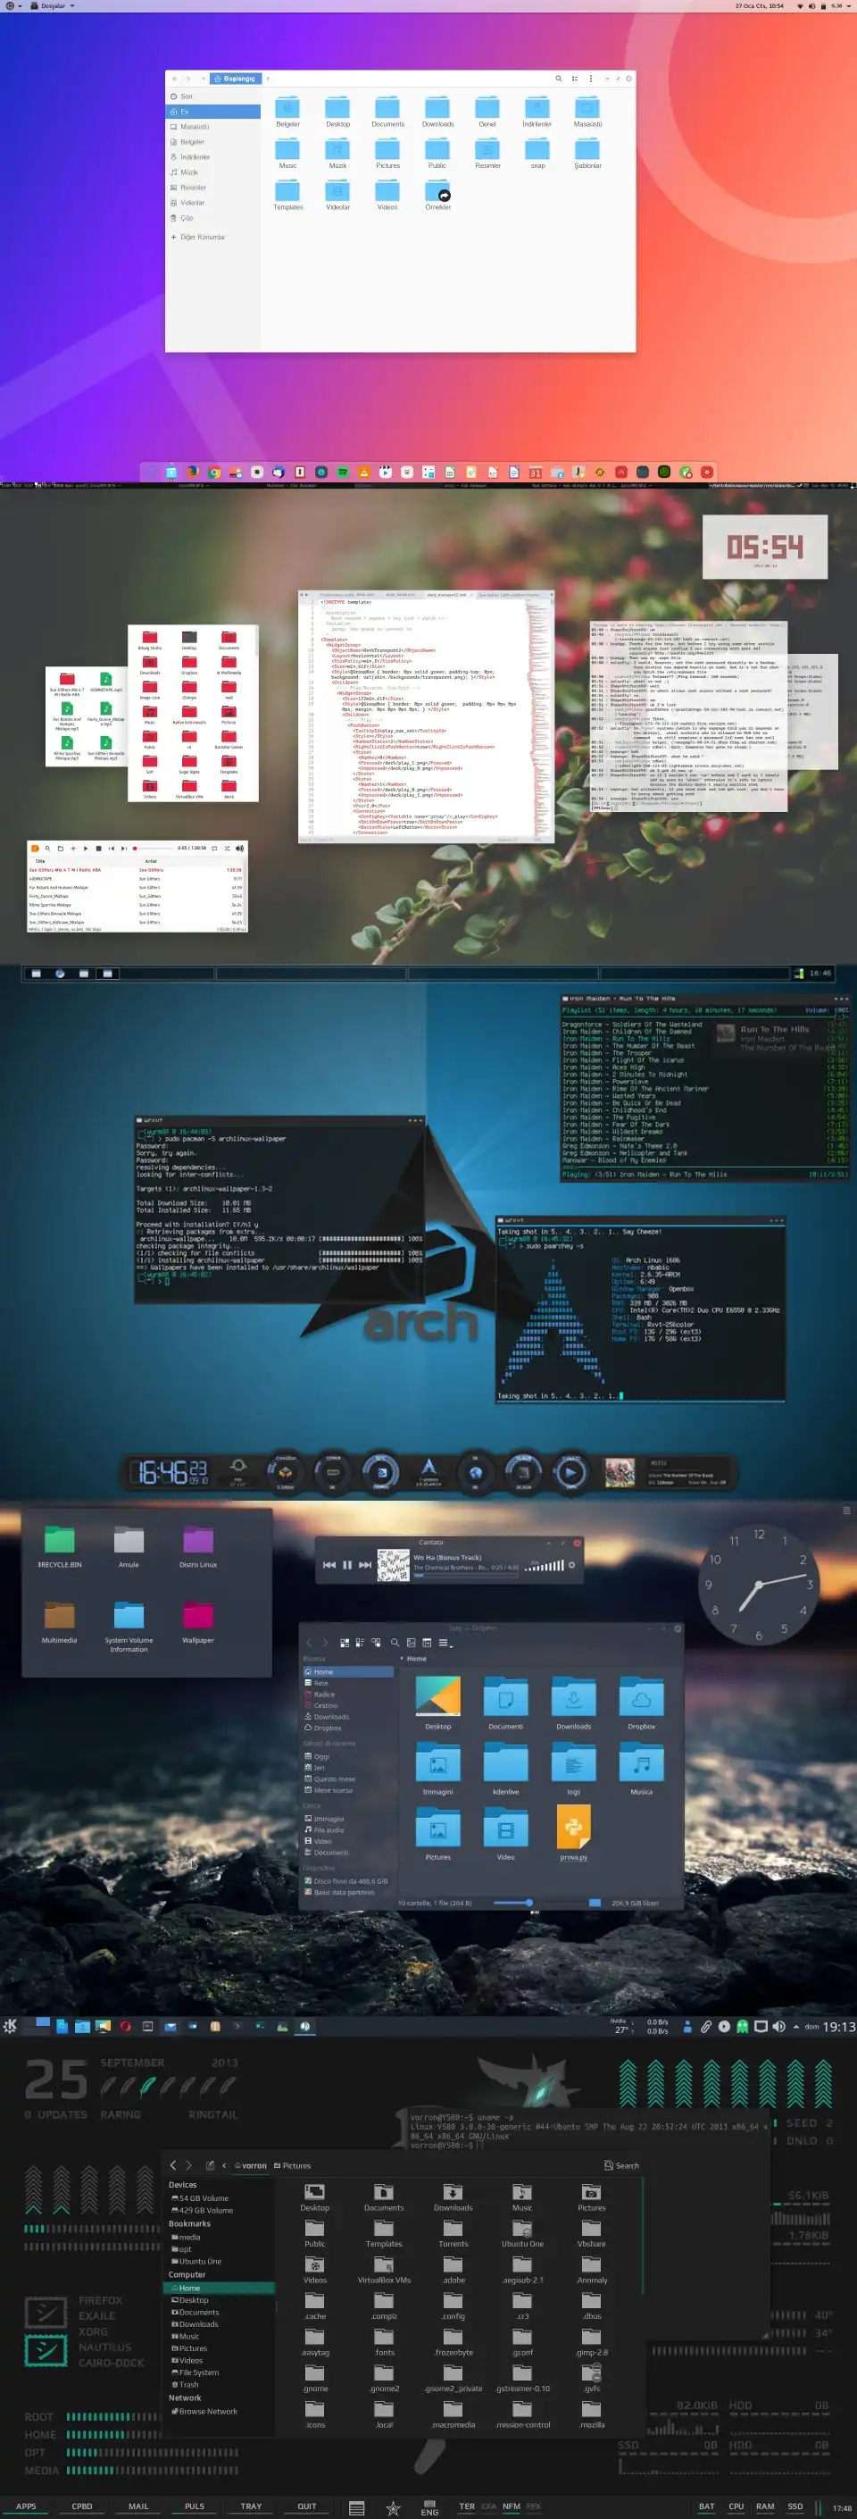Screen dimensions: 857x2519
Task: Open the Torrents folder in vorron's file manager
Action: 453,2231
